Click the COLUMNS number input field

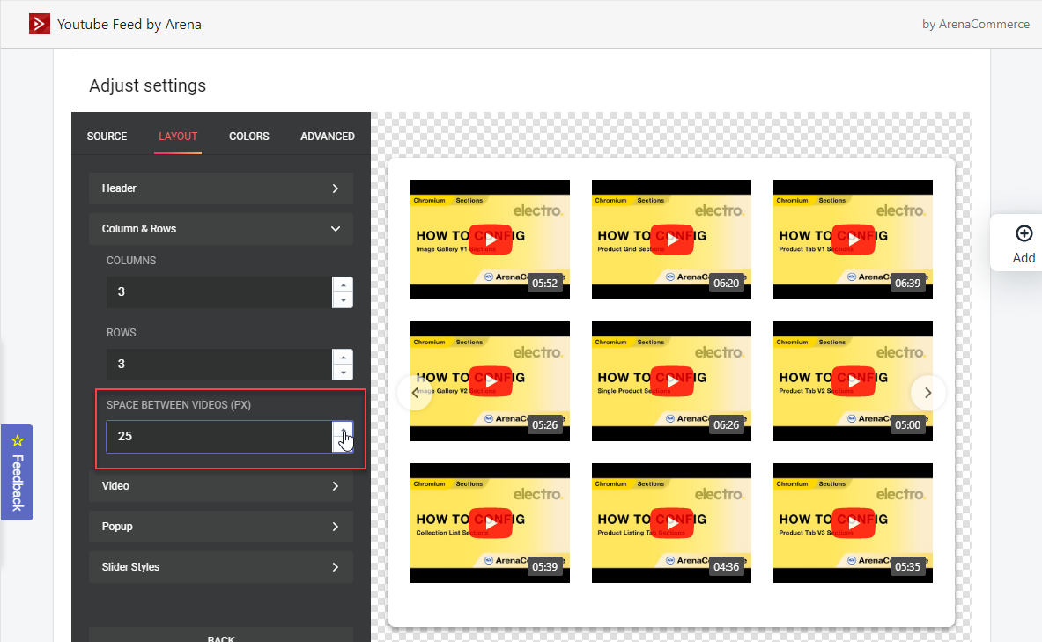pyautogui.click(x=218, y=291)
